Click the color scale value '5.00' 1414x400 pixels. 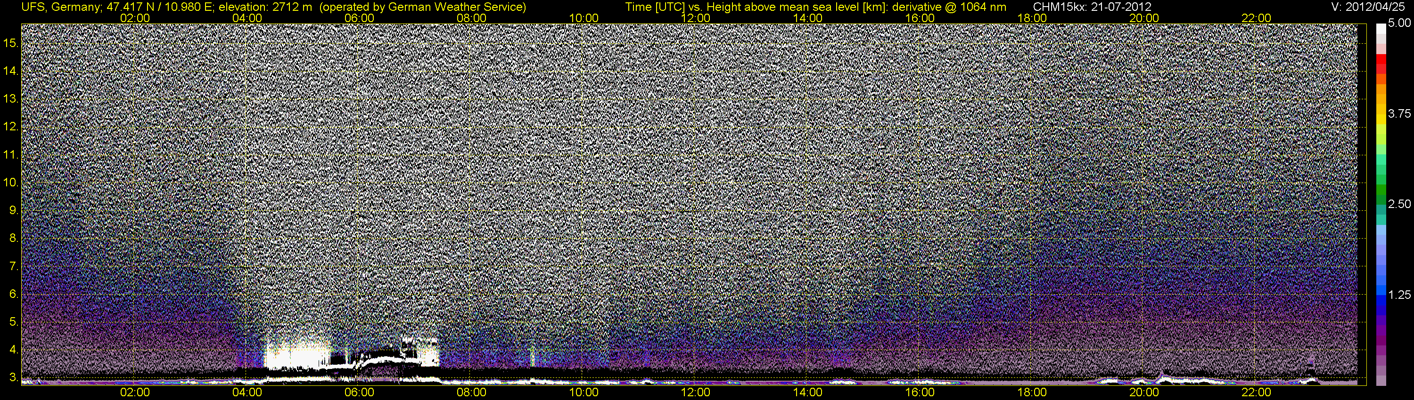tap(1399, 24)
